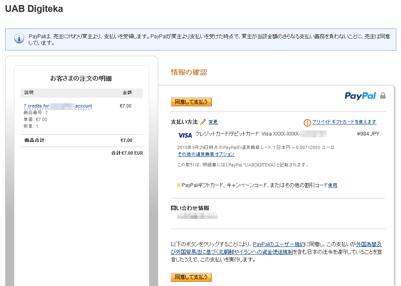This screenshot has height=286, width=401.
Task: Click the 合計€7.00 EUR total
Action: point(127,153)
